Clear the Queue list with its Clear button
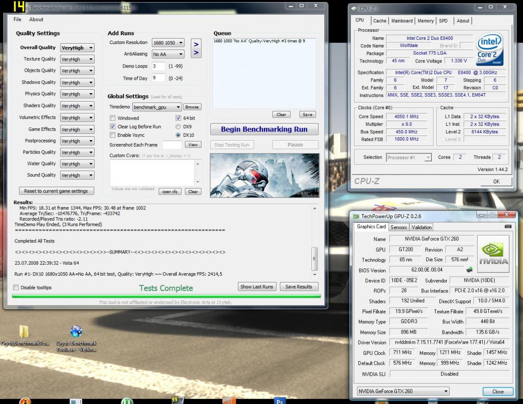The width and height of the screenshot is (523, 404). tap(281, 115)
